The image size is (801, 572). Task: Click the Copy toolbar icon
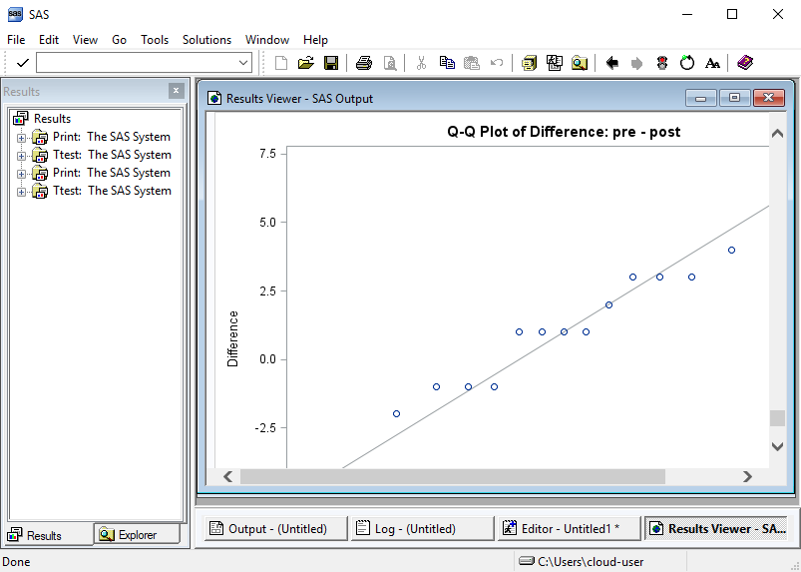click(x=447, y=63)
